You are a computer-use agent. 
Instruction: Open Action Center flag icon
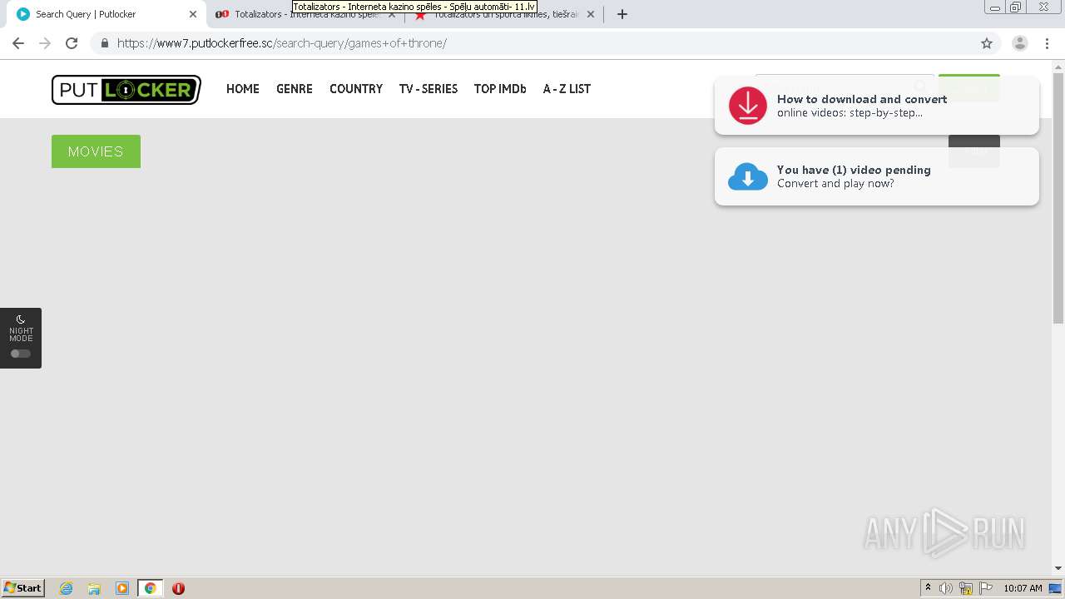(x=986, y=588)
